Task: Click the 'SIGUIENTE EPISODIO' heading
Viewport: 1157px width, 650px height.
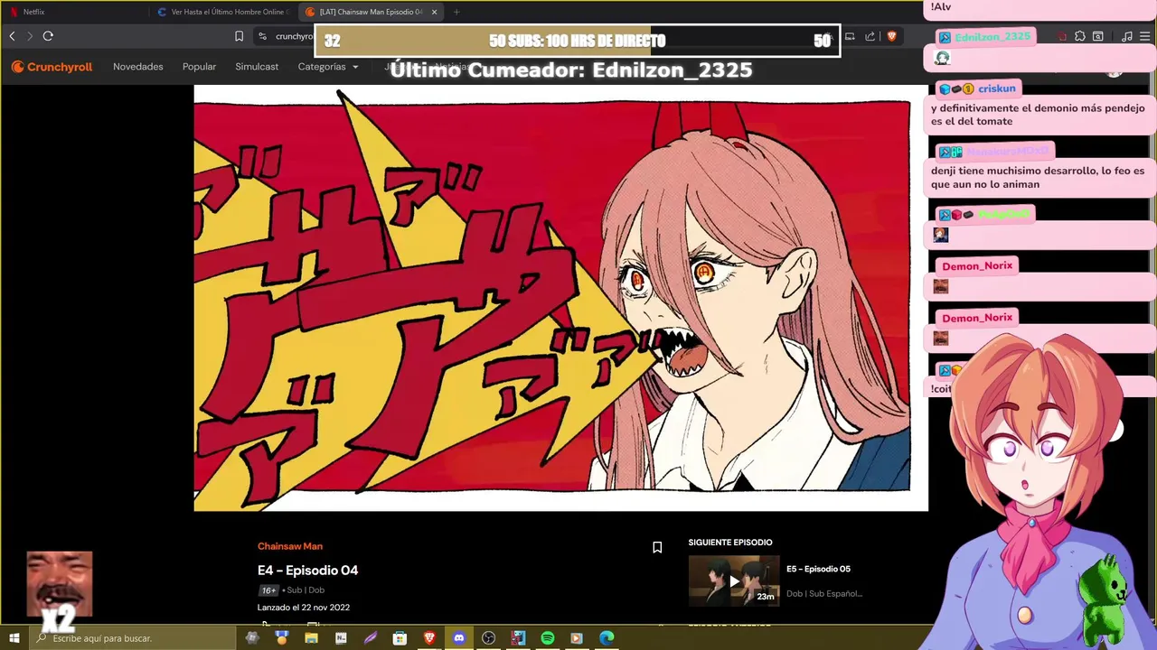Action: tap(730, 543)
